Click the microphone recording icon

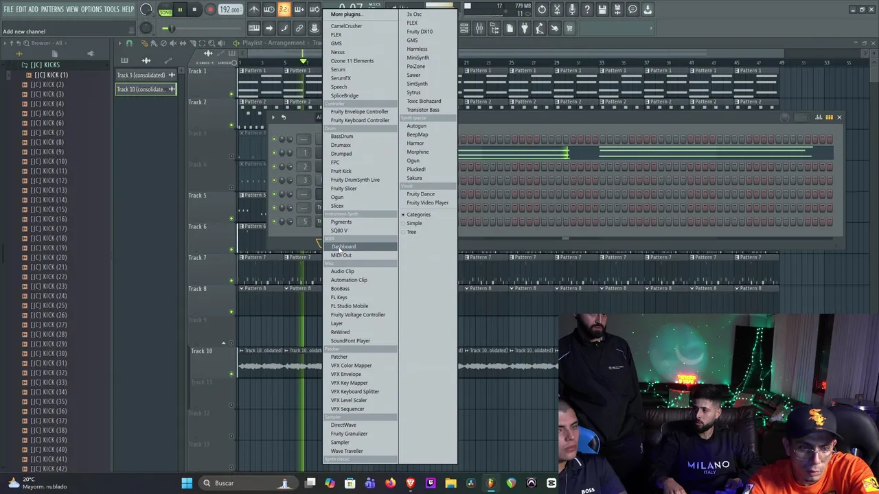click(572, 10)
